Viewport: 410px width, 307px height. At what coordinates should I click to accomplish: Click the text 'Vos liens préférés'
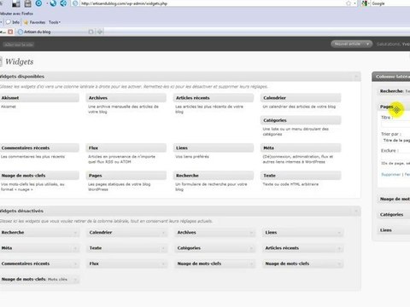[192, 157]
